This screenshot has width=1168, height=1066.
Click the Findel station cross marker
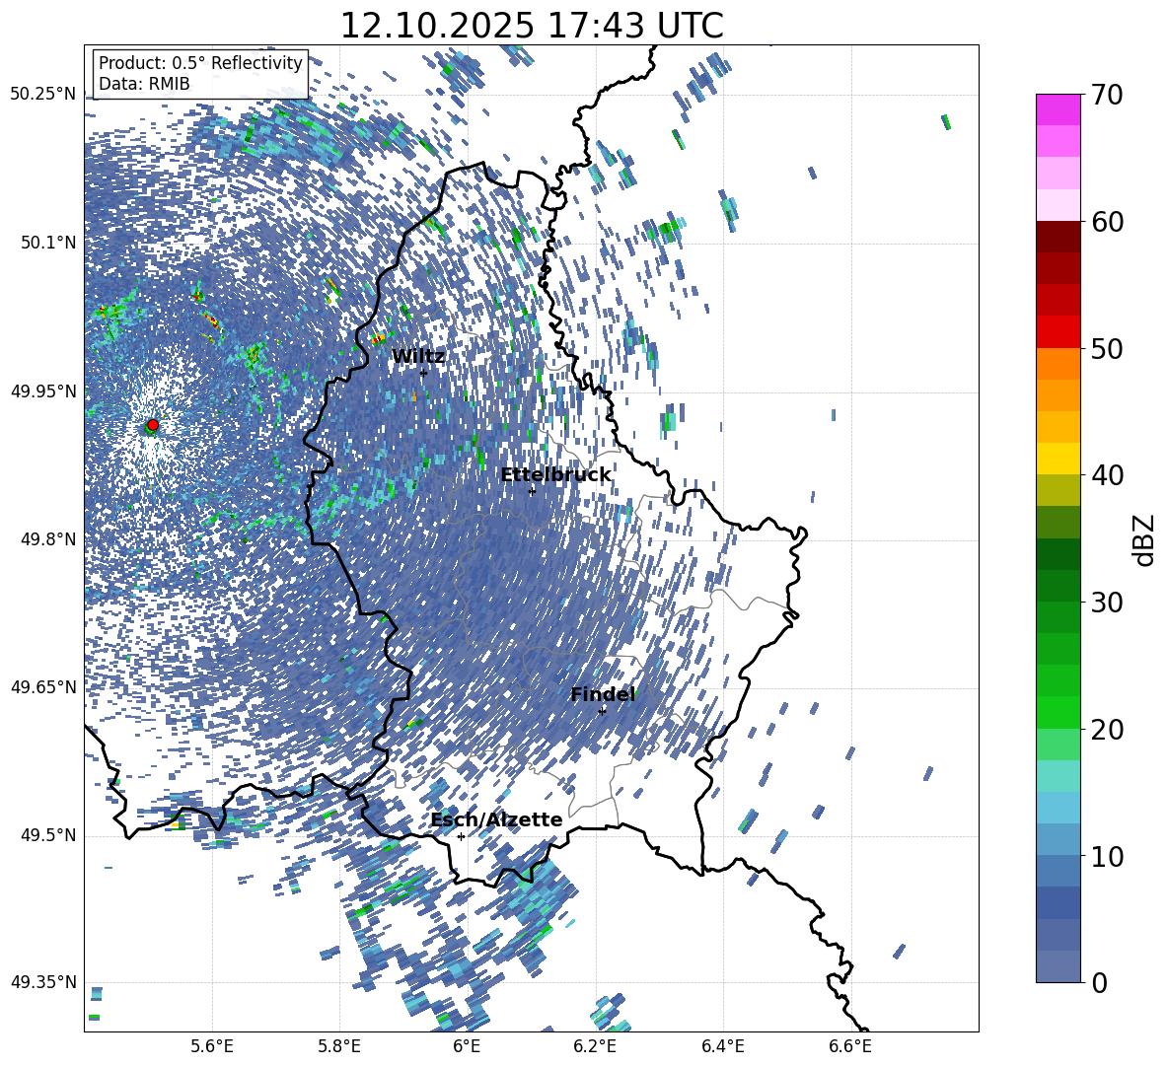coord(602,711)
